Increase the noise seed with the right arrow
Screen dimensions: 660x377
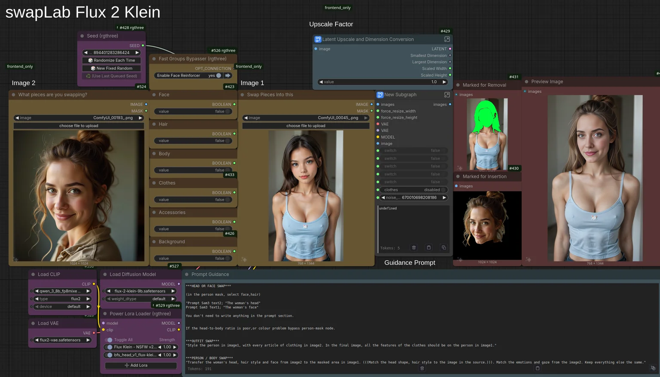[444, 198]
